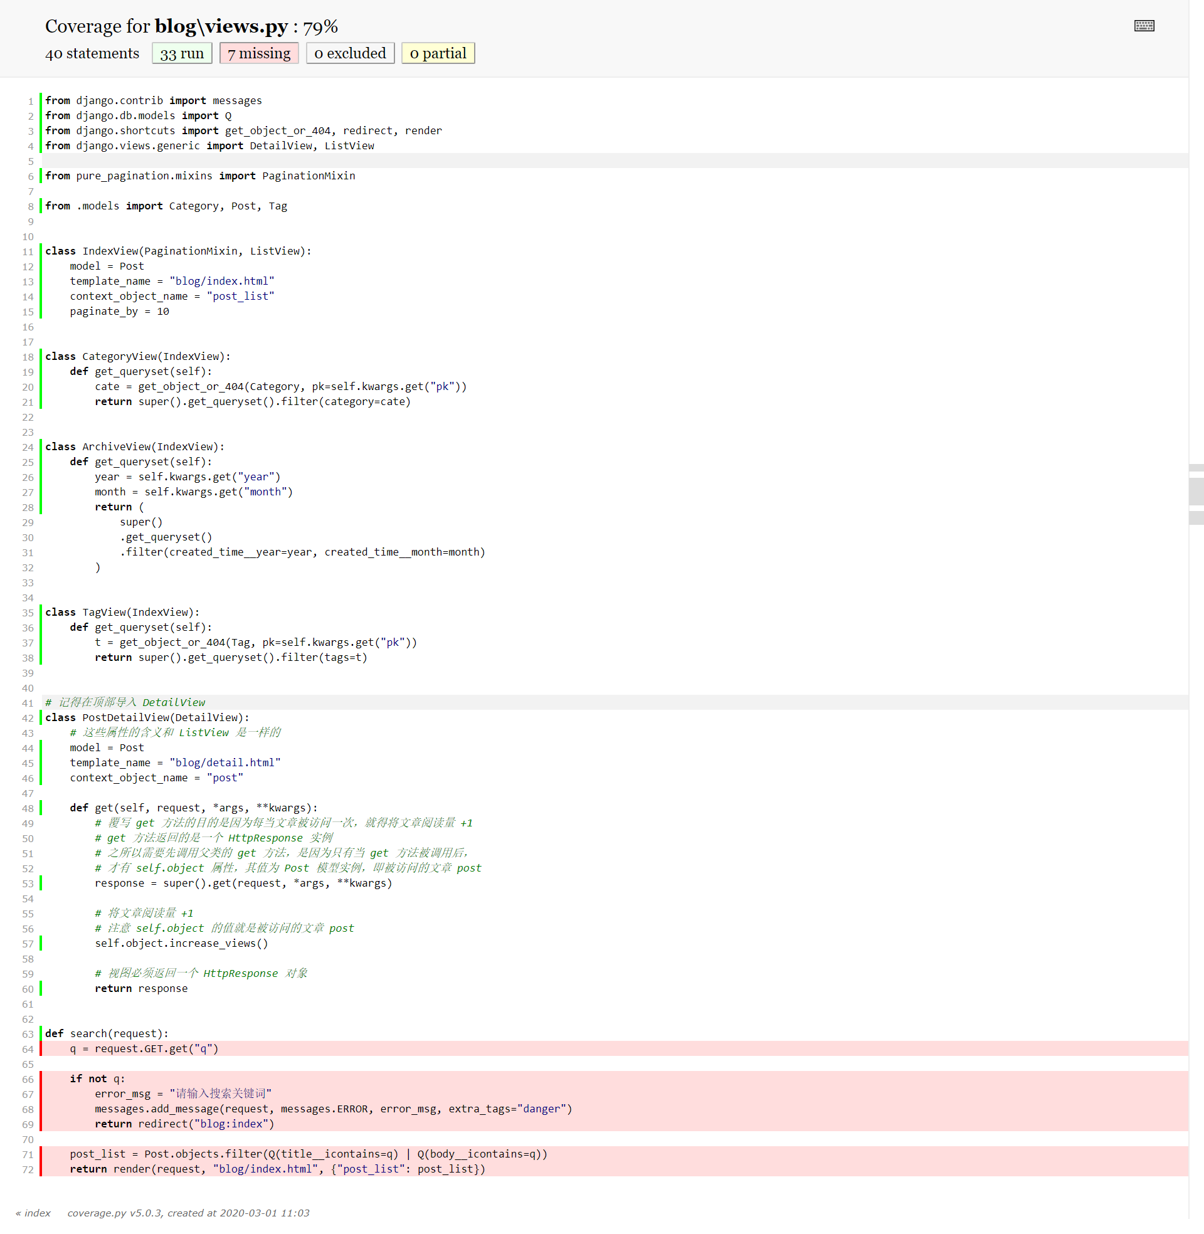
Task: Click line number 64 in the gutter
Action: pyautogui.click(x=28, y=1050)
